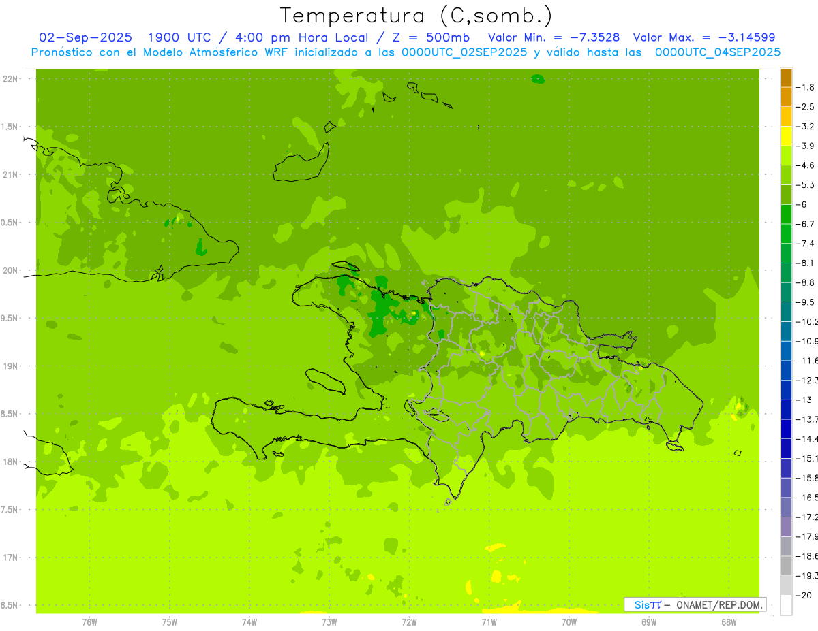
Task: Click the '0000UTC_04SEP2025' valid-until timestamp
Action: (718, 52)
